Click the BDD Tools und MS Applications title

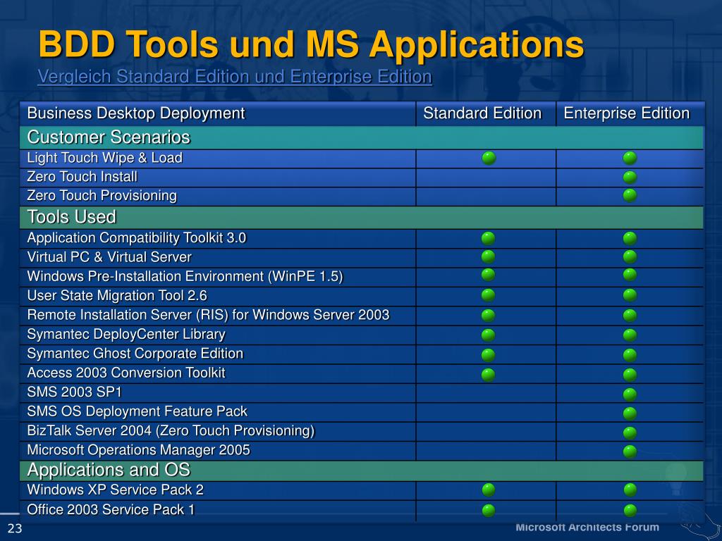311,44
